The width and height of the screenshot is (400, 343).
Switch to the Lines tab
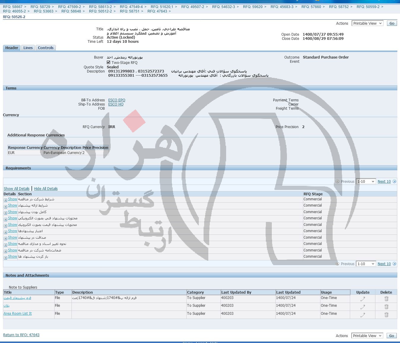(28, 48)
